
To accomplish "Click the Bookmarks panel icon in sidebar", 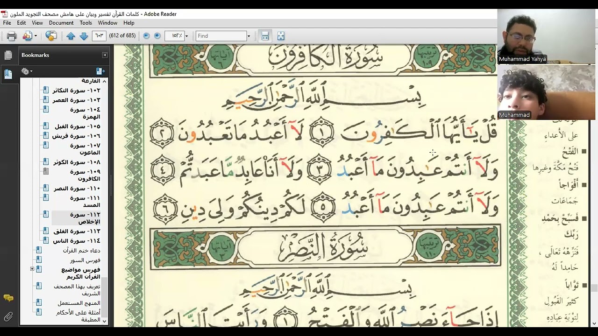I will [8, 74].
